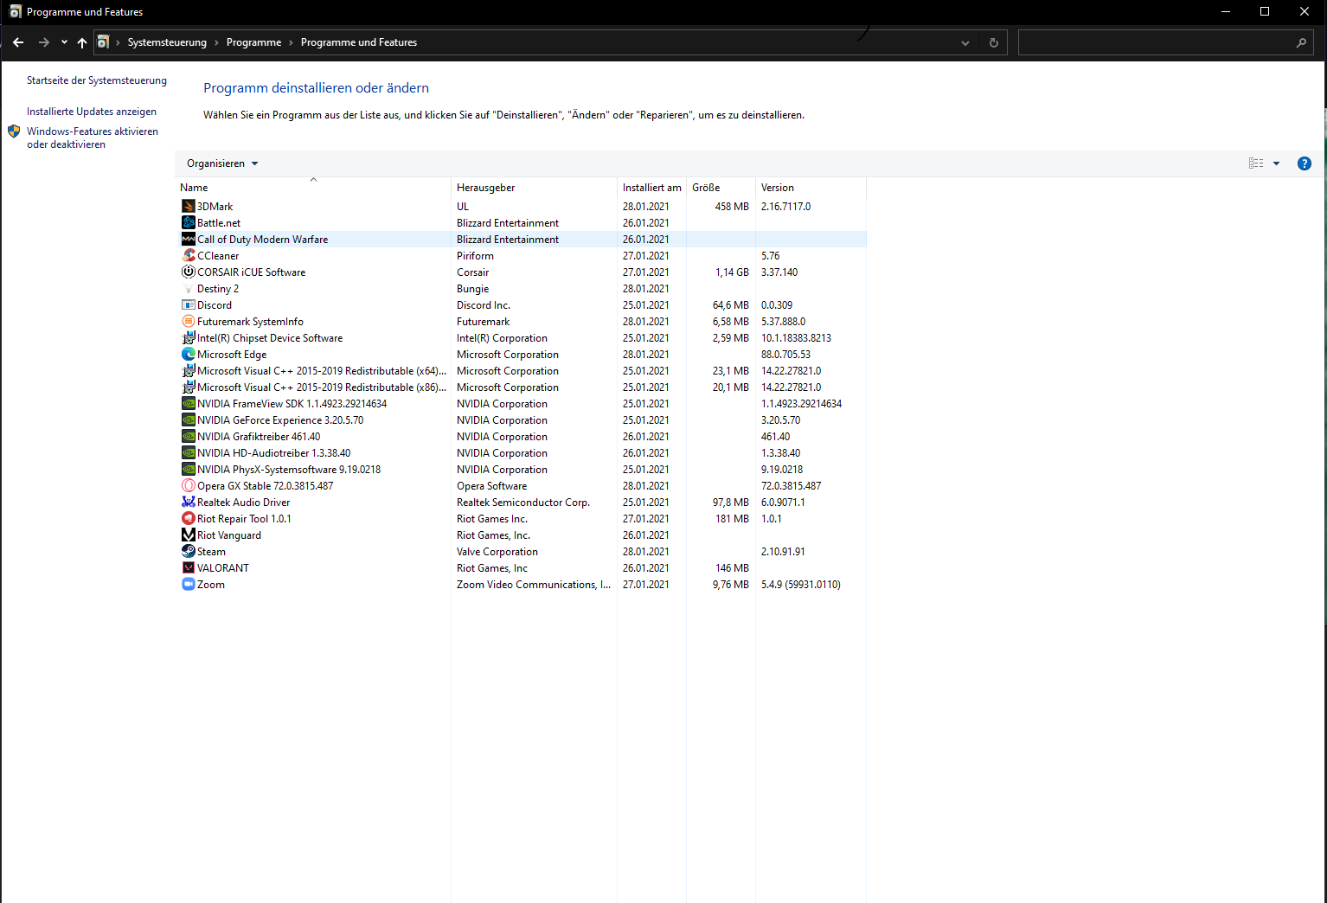Click NVIDIA GeForce Experience icon
The width and height of the screenshot is (1327, 903).
pyautogui.click(x=188, y=419)
